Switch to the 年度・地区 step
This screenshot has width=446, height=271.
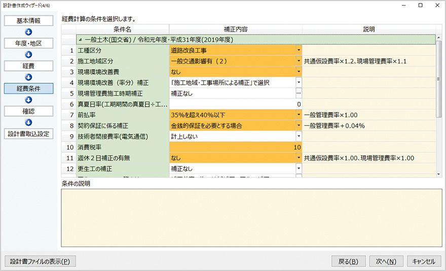point(28,43)
